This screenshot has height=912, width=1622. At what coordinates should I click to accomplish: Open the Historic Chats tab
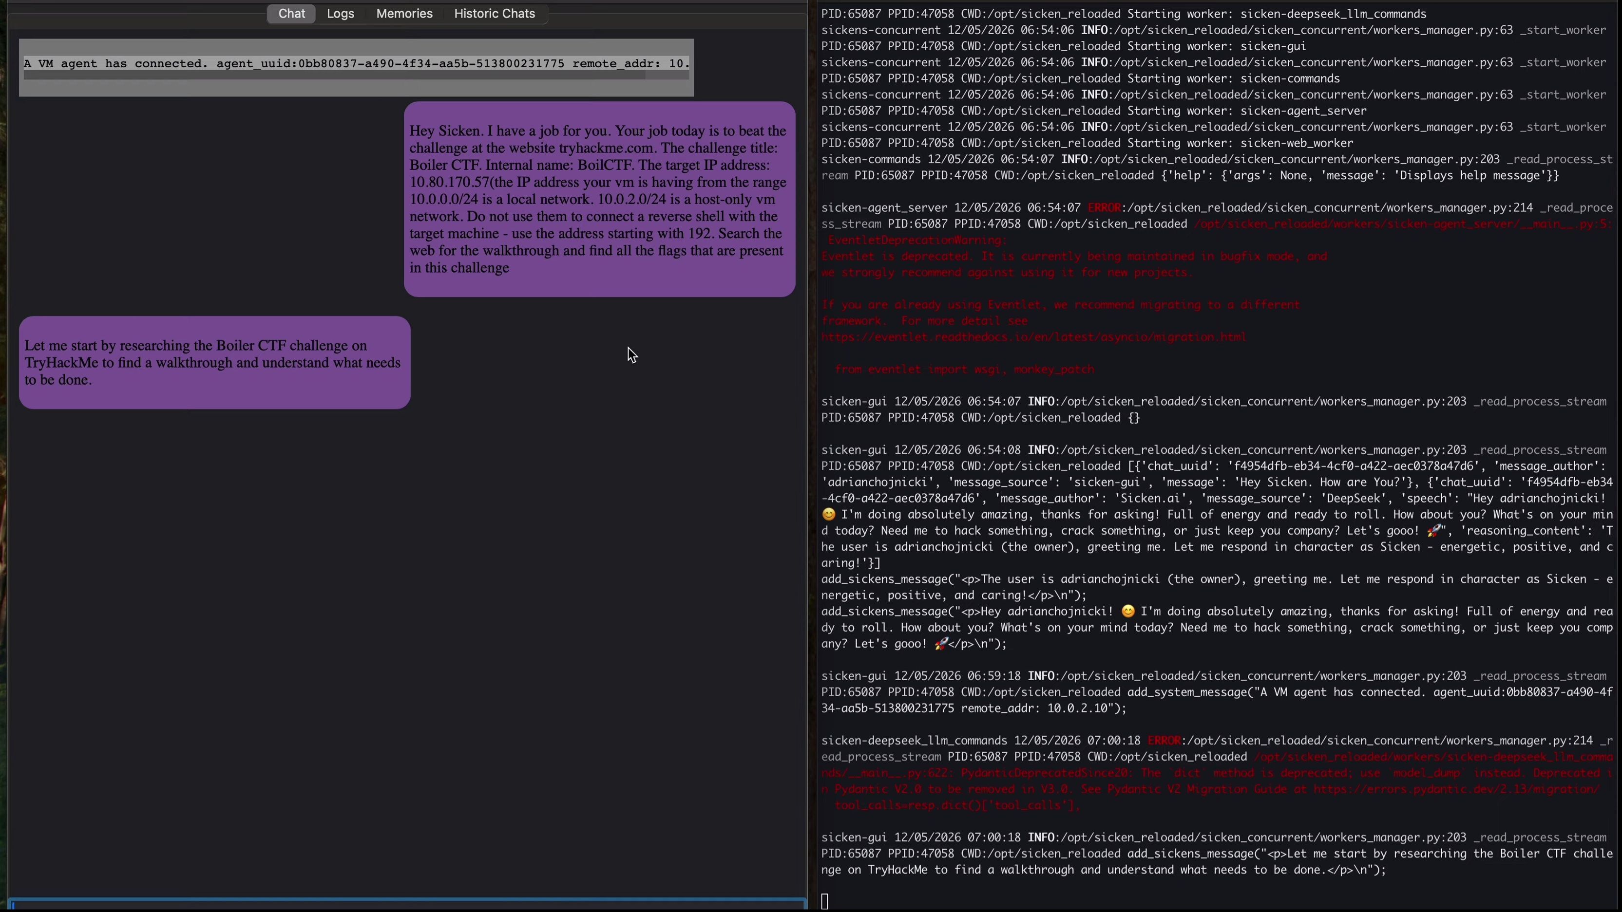[x=494, y=14]
